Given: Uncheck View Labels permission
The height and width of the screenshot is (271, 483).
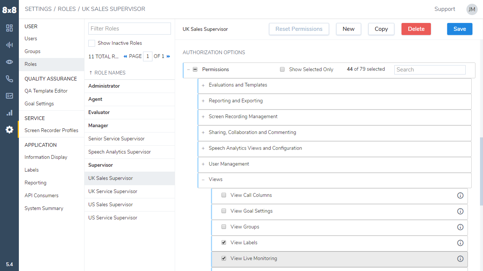Looking at the screenshot, I should pyautogui.click(x=224, y=242).
